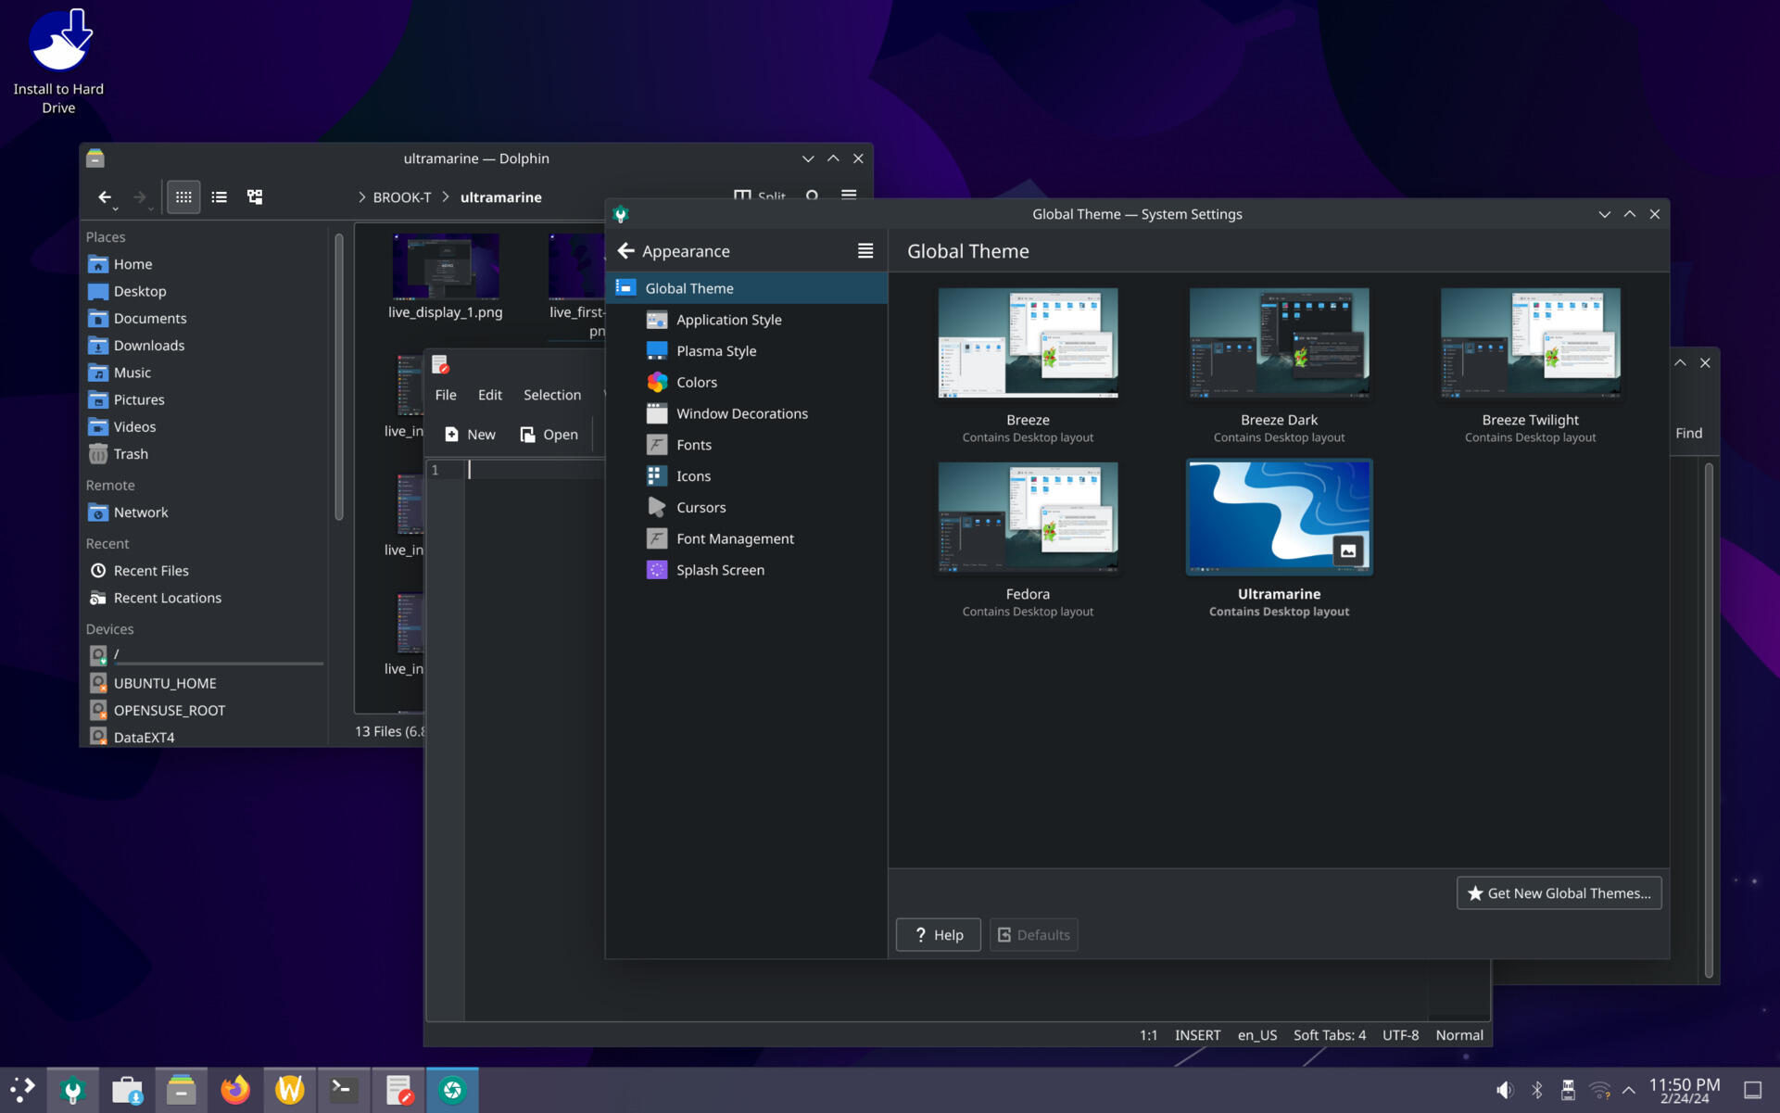Select Global Theme in sidebar

click(x=746, y=288)
